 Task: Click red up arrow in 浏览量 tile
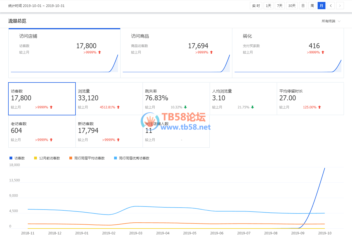(118, 107)
